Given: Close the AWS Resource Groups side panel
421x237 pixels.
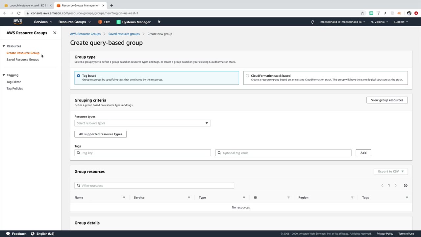Looking at the screenshot, I should [55, 33].
